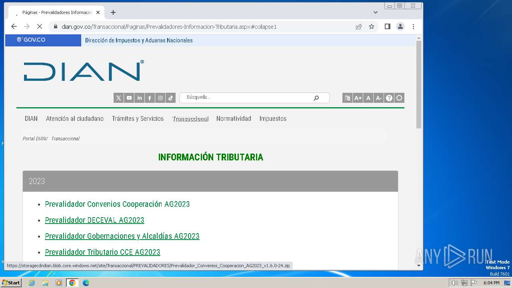Click Portal DIAN breadcrumb
Viewport: 512px width, 288px height.
coord(34,138)
